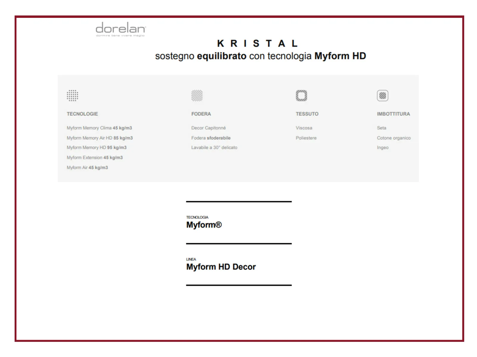Image resolution: width=477 pixels, height=357 pixels.
Task: Click the 'Myform HD Decor' heading
Action: (221, 267)
